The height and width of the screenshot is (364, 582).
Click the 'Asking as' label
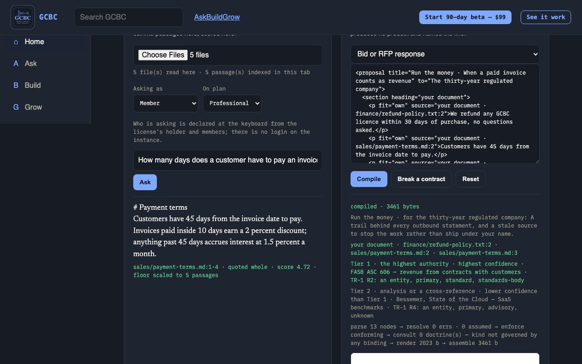pyautogui.click(x=148, y=89)
